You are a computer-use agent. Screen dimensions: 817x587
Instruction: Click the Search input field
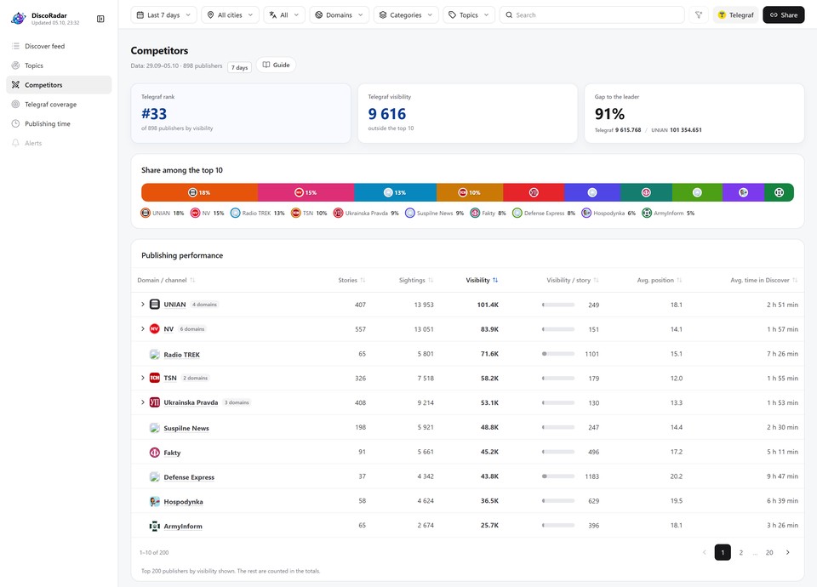(592, 15)
